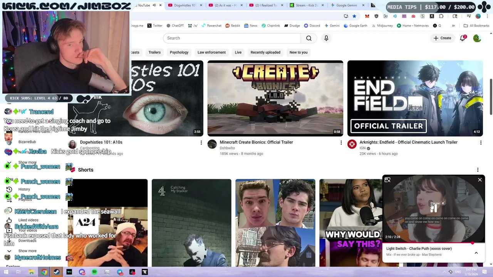Open Dogwhistles 101: A10s video title
This screenshot has height=277, width=493.
tap(101, 142)
